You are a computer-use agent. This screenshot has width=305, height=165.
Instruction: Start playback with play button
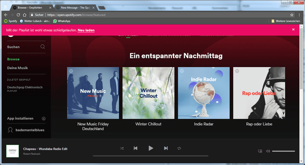point(151,148)
